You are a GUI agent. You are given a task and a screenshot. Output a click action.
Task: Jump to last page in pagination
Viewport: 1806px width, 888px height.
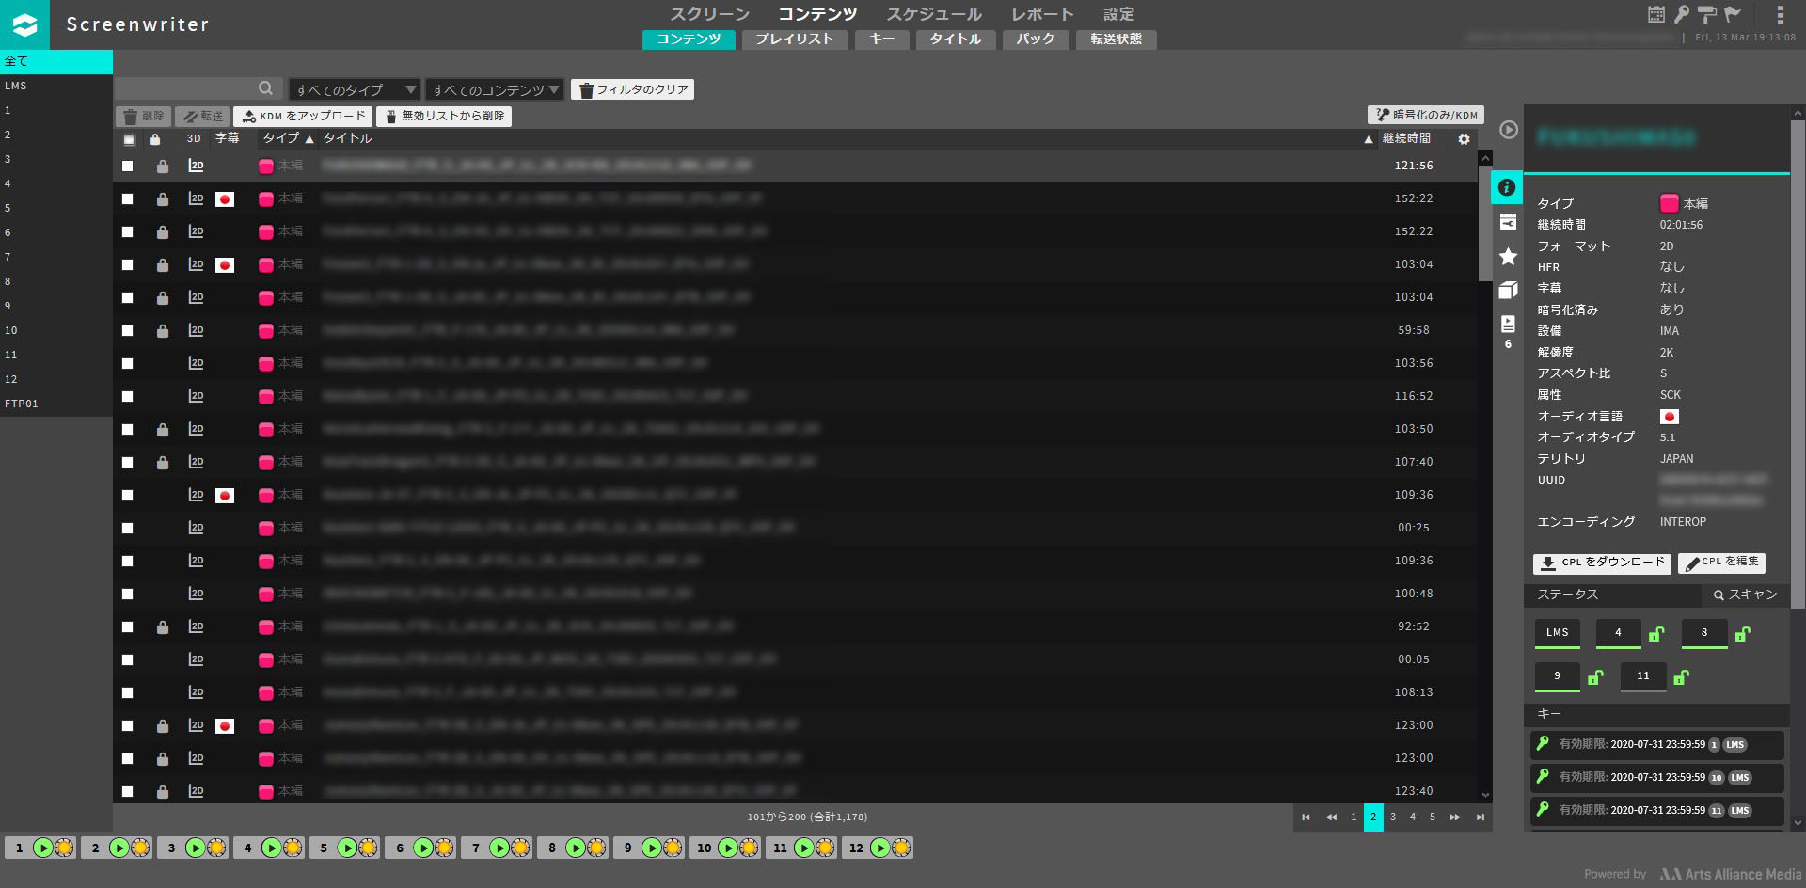[1481, 817]
